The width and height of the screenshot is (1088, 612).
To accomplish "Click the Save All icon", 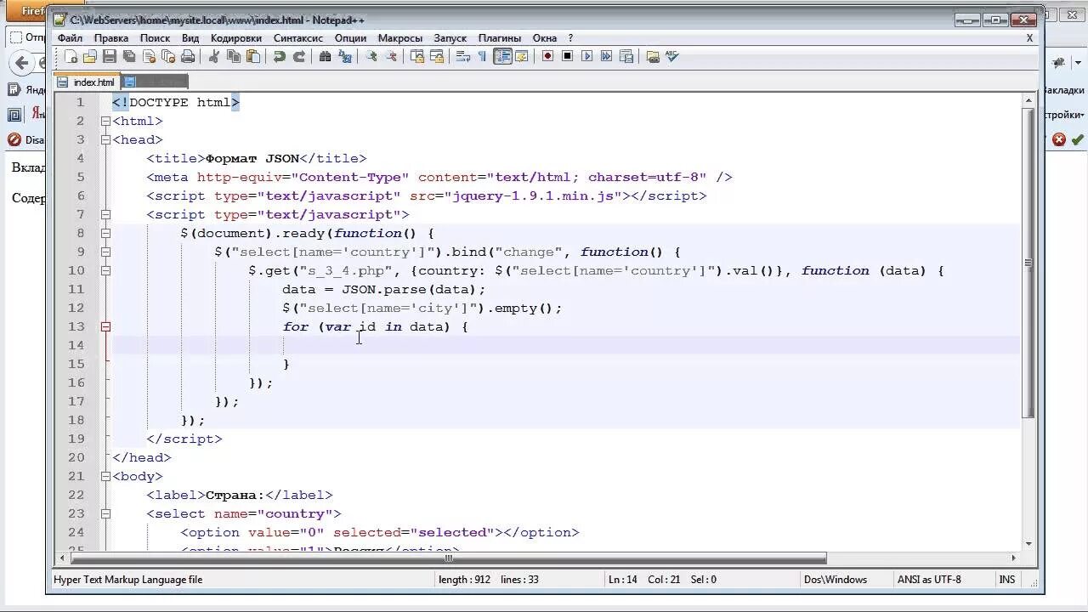I will coord(129,57).
